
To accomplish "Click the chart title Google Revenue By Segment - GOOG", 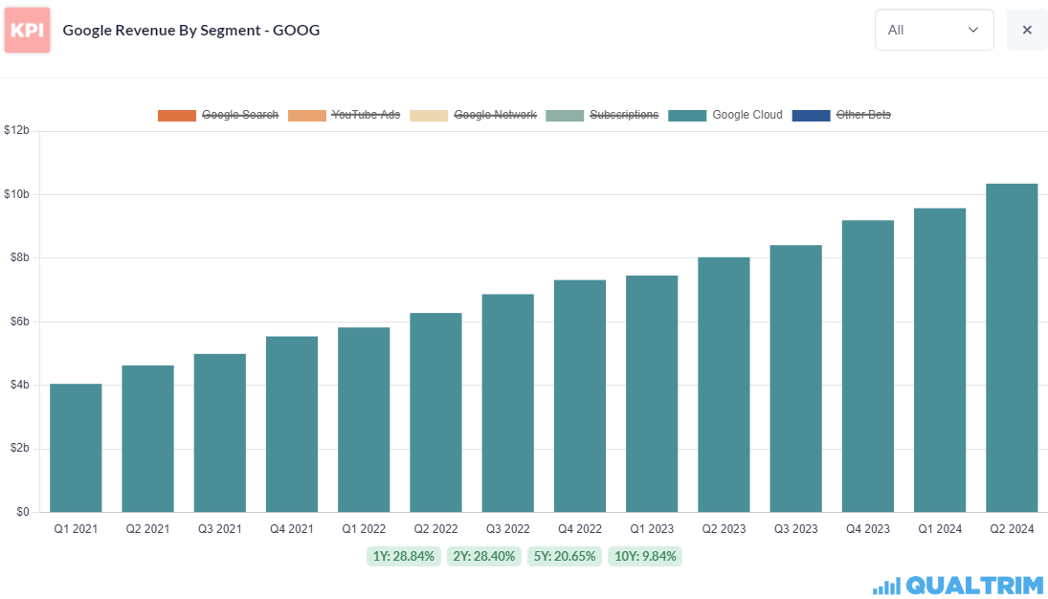I will [x=191, y=30].
